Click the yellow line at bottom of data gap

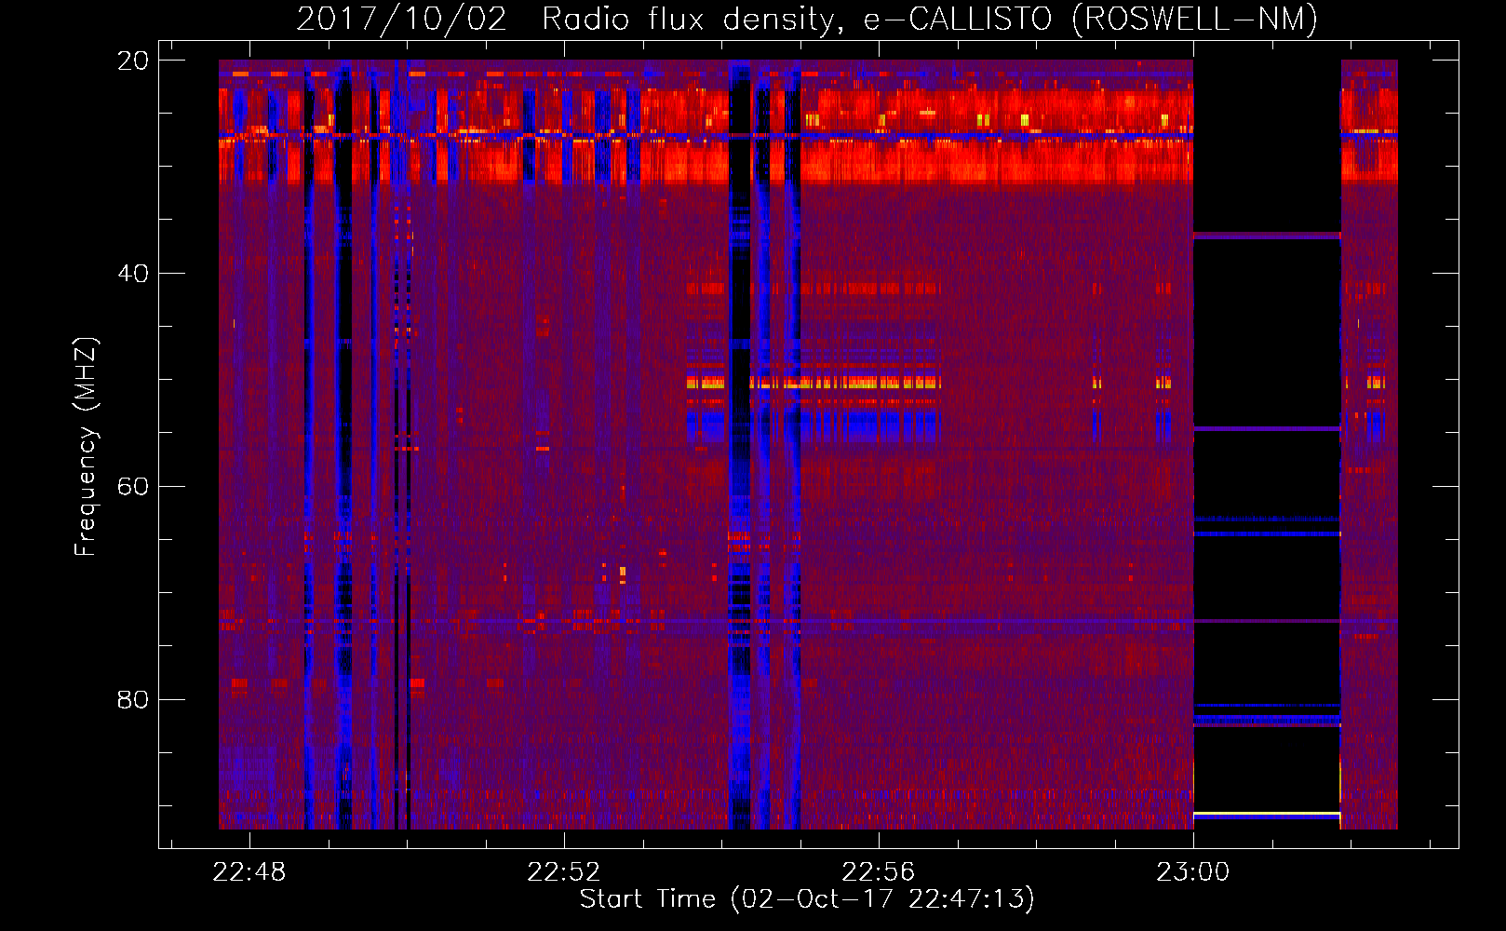coord(1267,815)
